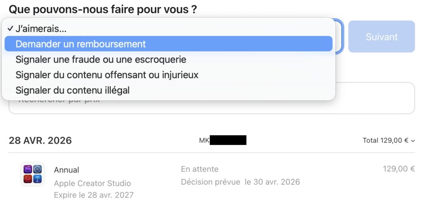Pick Signaler du contenu offensant ou injurieux
The height and width of the screenshot is (214, 423).
pos(107,75)
